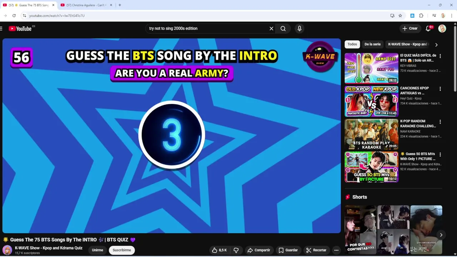The width and height of the screenshot is (457, 257).
Task: Click Recortar clip button
Action: pyautogui.click(x=316, y=250)
